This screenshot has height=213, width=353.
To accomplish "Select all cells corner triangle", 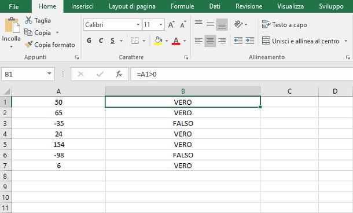I will 7,91.
